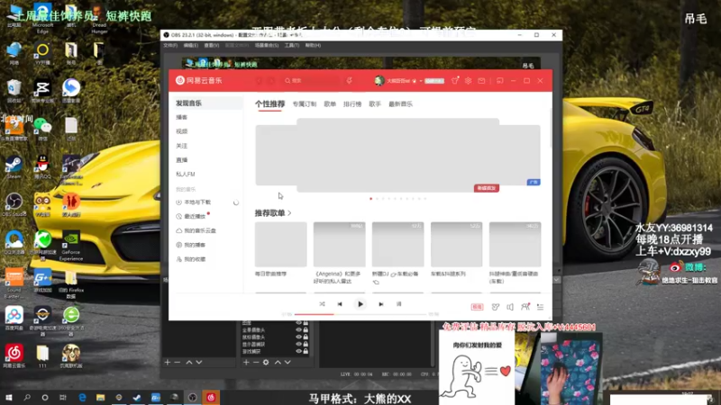721x405 pixels.
Task: Click the volume speaker icon
Action: [x=510, y=307]
